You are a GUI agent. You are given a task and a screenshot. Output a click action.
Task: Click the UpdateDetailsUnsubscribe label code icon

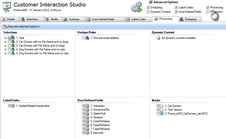[x=13, y=106]
